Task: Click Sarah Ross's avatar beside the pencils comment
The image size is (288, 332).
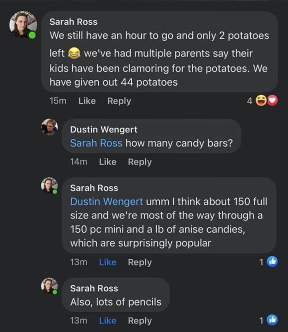Action: (49, 287)
